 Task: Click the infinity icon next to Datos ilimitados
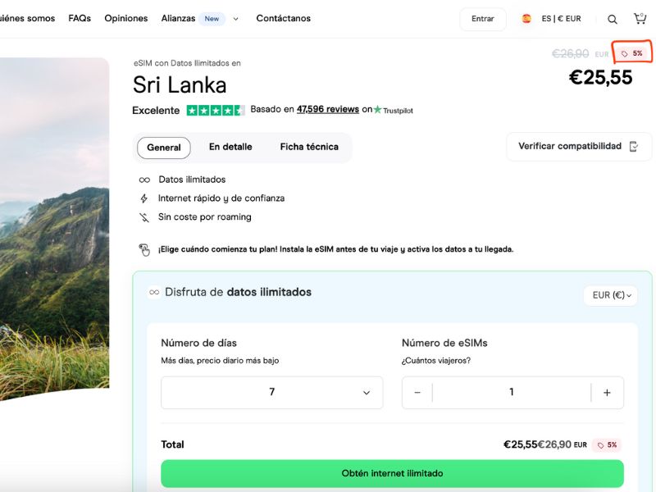145,179
